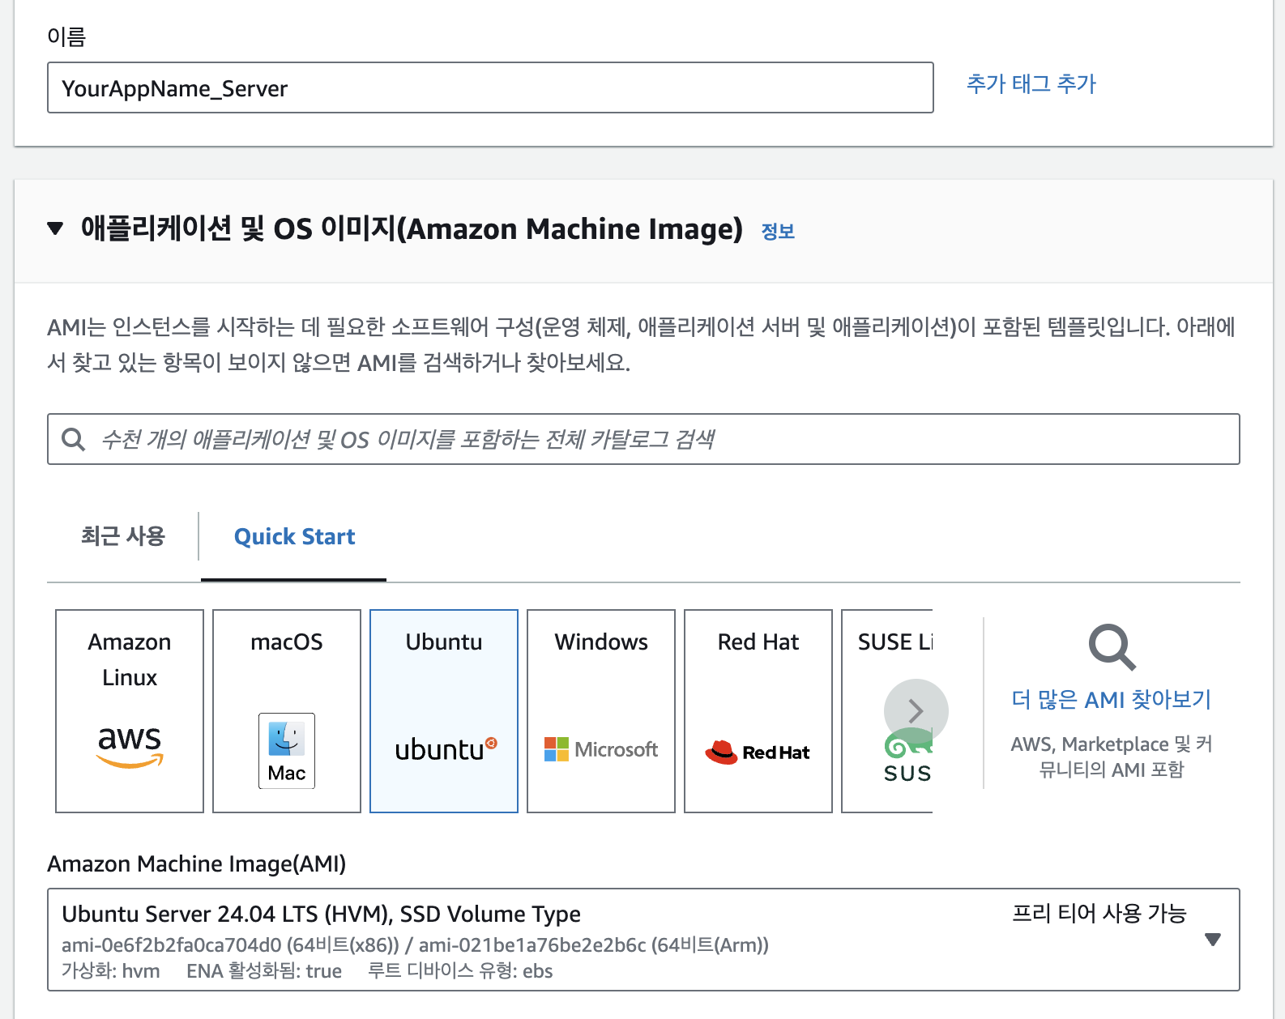This screenshot has width=1285, height=1019.
Task: Focus the instance name field YourAppName_Server
Action: 490,87
